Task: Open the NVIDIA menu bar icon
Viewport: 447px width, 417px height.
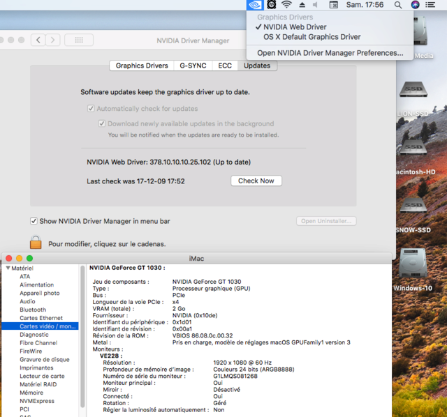Action: click(254, 5)
